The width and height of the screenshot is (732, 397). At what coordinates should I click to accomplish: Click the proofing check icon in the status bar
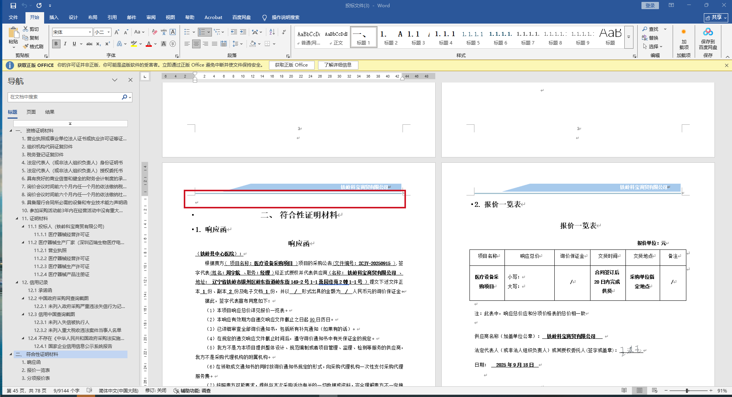89,391
